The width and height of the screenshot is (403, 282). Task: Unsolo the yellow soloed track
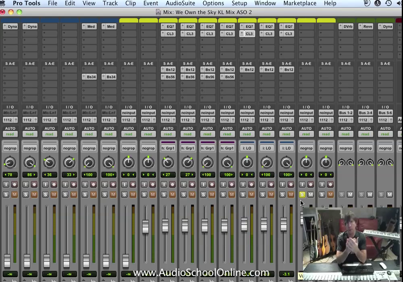pos(302,195)
